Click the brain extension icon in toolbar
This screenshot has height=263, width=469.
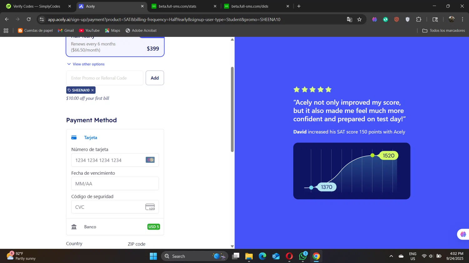(x=375, y=19)
